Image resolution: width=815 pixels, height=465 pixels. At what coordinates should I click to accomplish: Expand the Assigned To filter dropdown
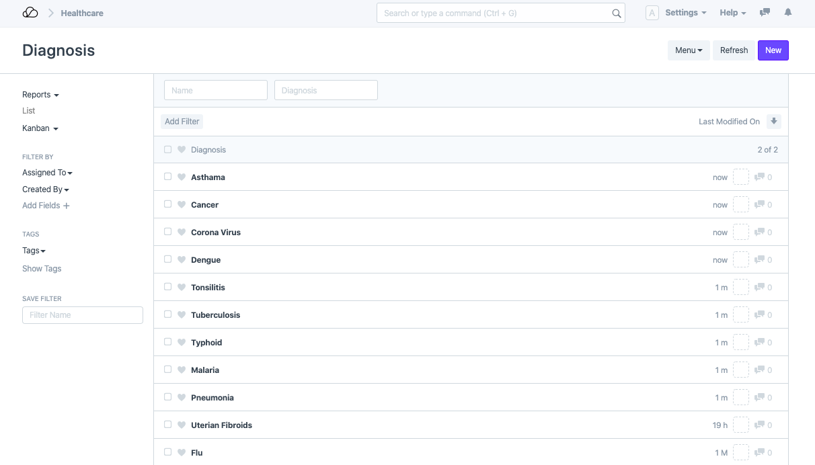47,173
